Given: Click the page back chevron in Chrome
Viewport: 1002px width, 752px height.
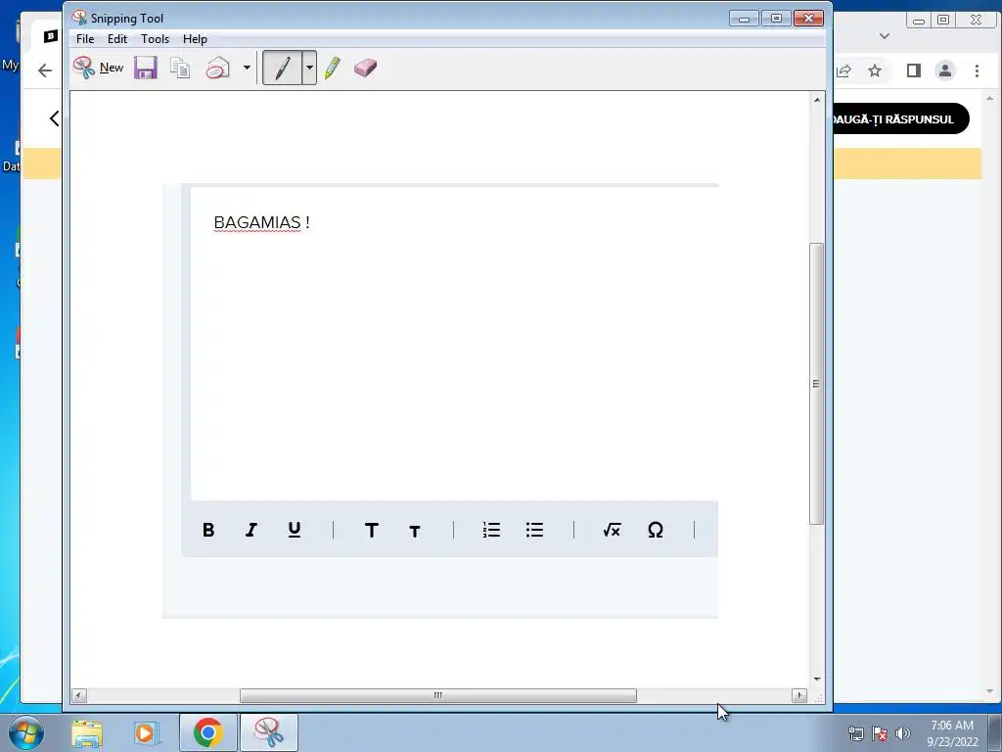Looking at the screenshot, I should point(55,118).
